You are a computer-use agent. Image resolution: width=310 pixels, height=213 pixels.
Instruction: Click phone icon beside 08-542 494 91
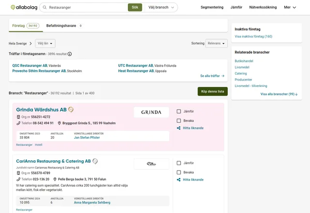(x=18, y=123)
